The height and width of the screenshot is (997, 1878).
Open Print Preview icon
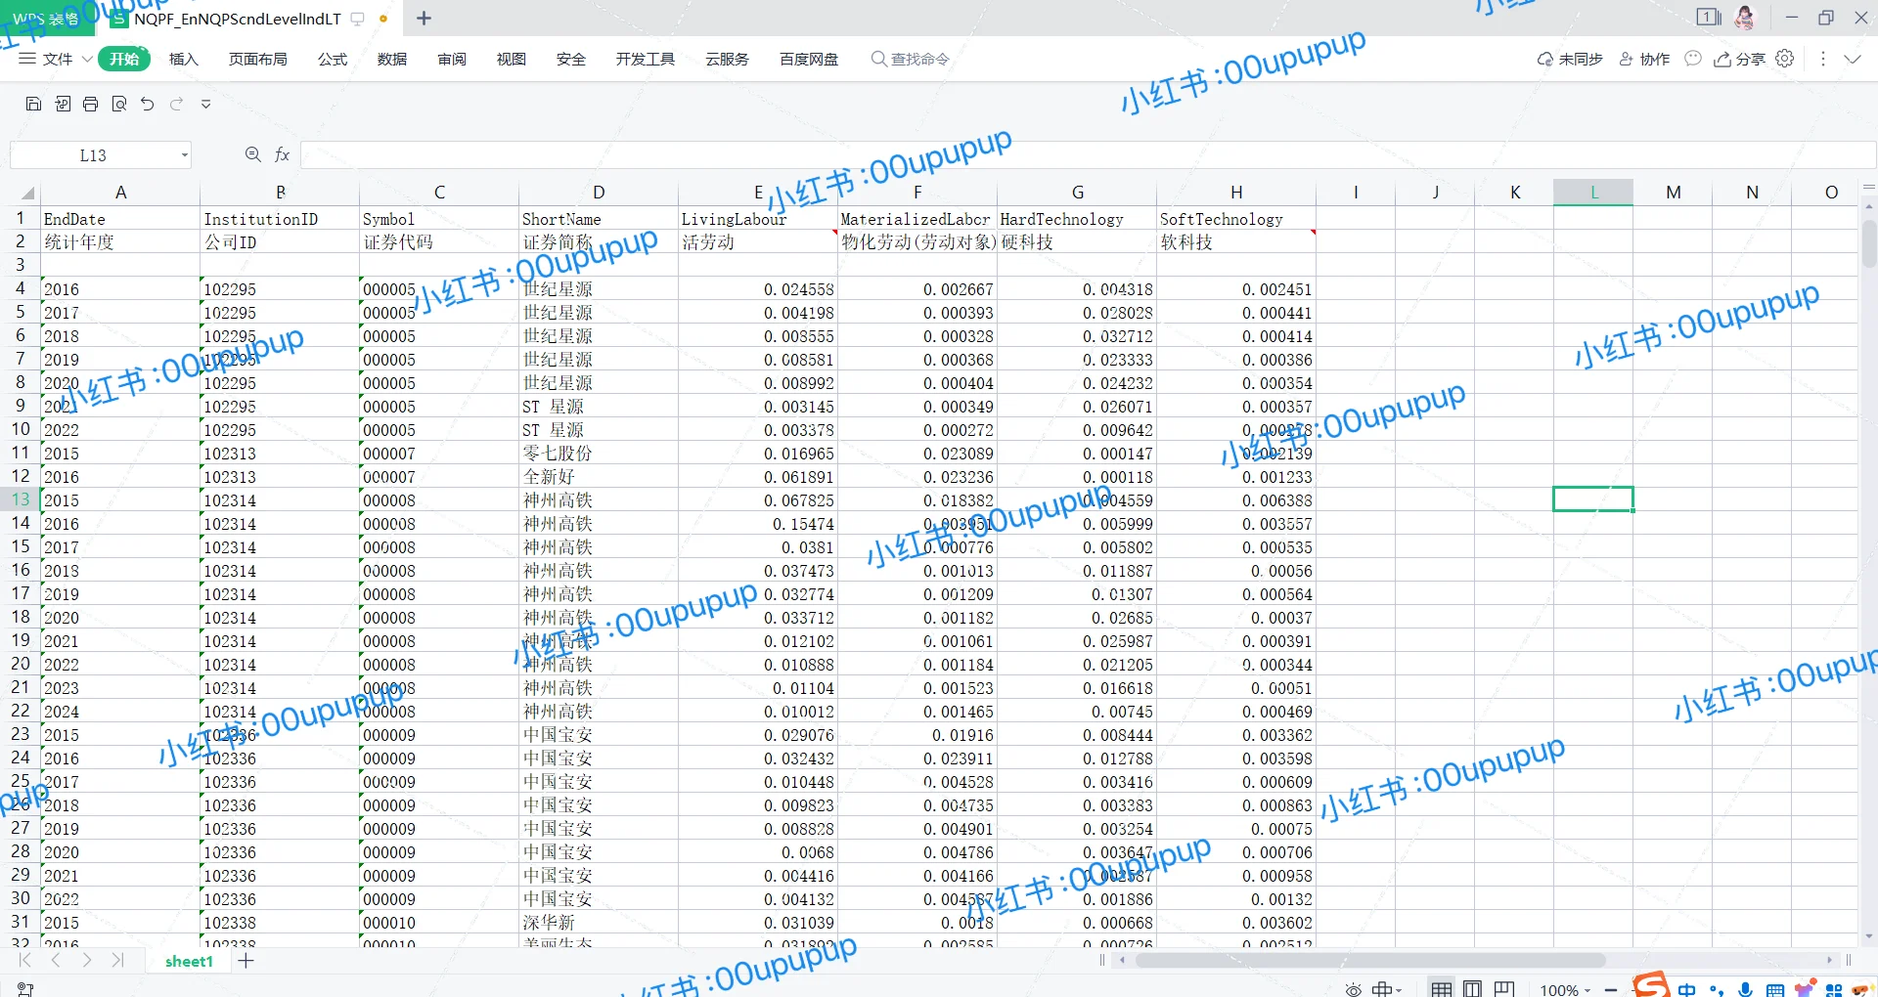coord(119,104)
